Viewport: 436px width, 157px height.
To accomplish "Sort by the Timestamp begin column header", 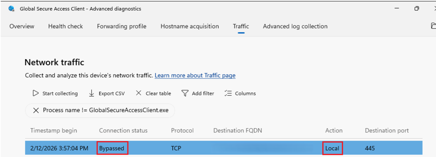I will 54,131.
